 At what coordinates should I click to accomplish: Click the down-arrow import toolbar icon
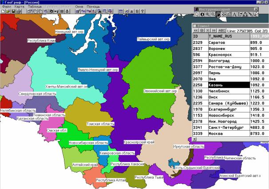(x=67, y=12)
